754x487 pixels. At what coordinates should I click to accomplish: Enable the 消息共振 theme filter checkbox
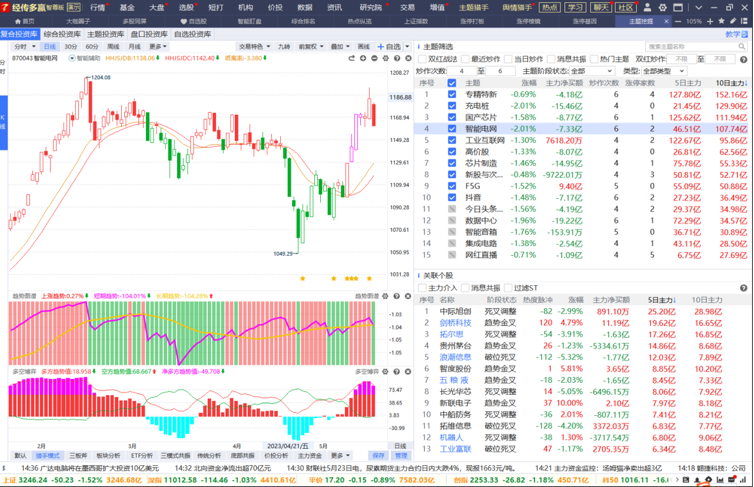(551, 59)
